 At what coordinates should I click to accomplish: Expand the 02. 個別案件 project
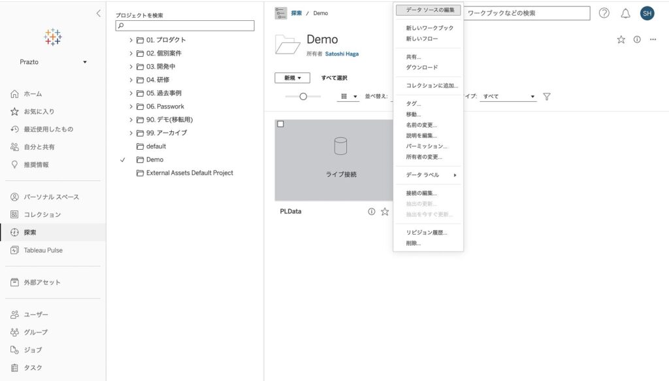tap(131, 54)
